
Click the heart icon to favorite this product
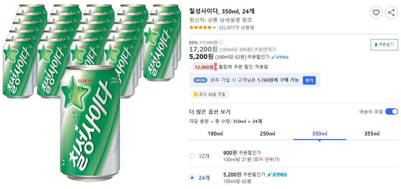[376, 12]
